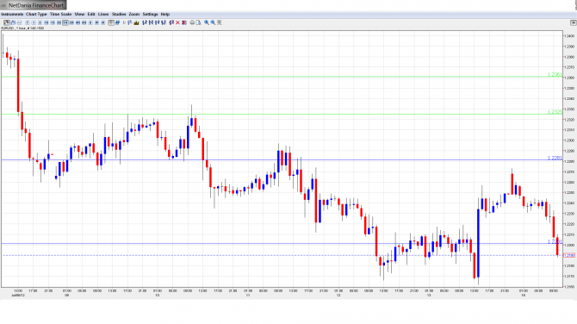Screen dimensions: 577x324
Task: Open the View menu
Action: click(x=79, y=15)
